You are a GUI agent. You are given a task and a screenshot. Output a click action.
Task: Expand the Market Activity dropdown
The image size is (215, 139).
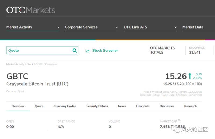pyautogui.click(x=33, y=27)
